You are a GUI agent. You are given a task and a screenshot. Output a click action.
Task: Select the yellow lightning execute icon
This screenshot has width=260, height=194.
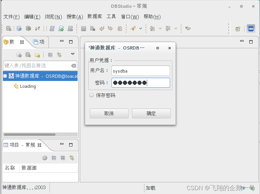coord(134,29)
